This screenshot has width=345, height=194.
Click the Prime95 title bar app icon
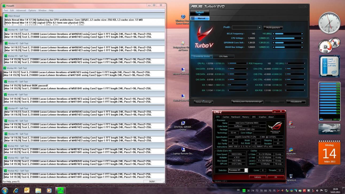4,5
